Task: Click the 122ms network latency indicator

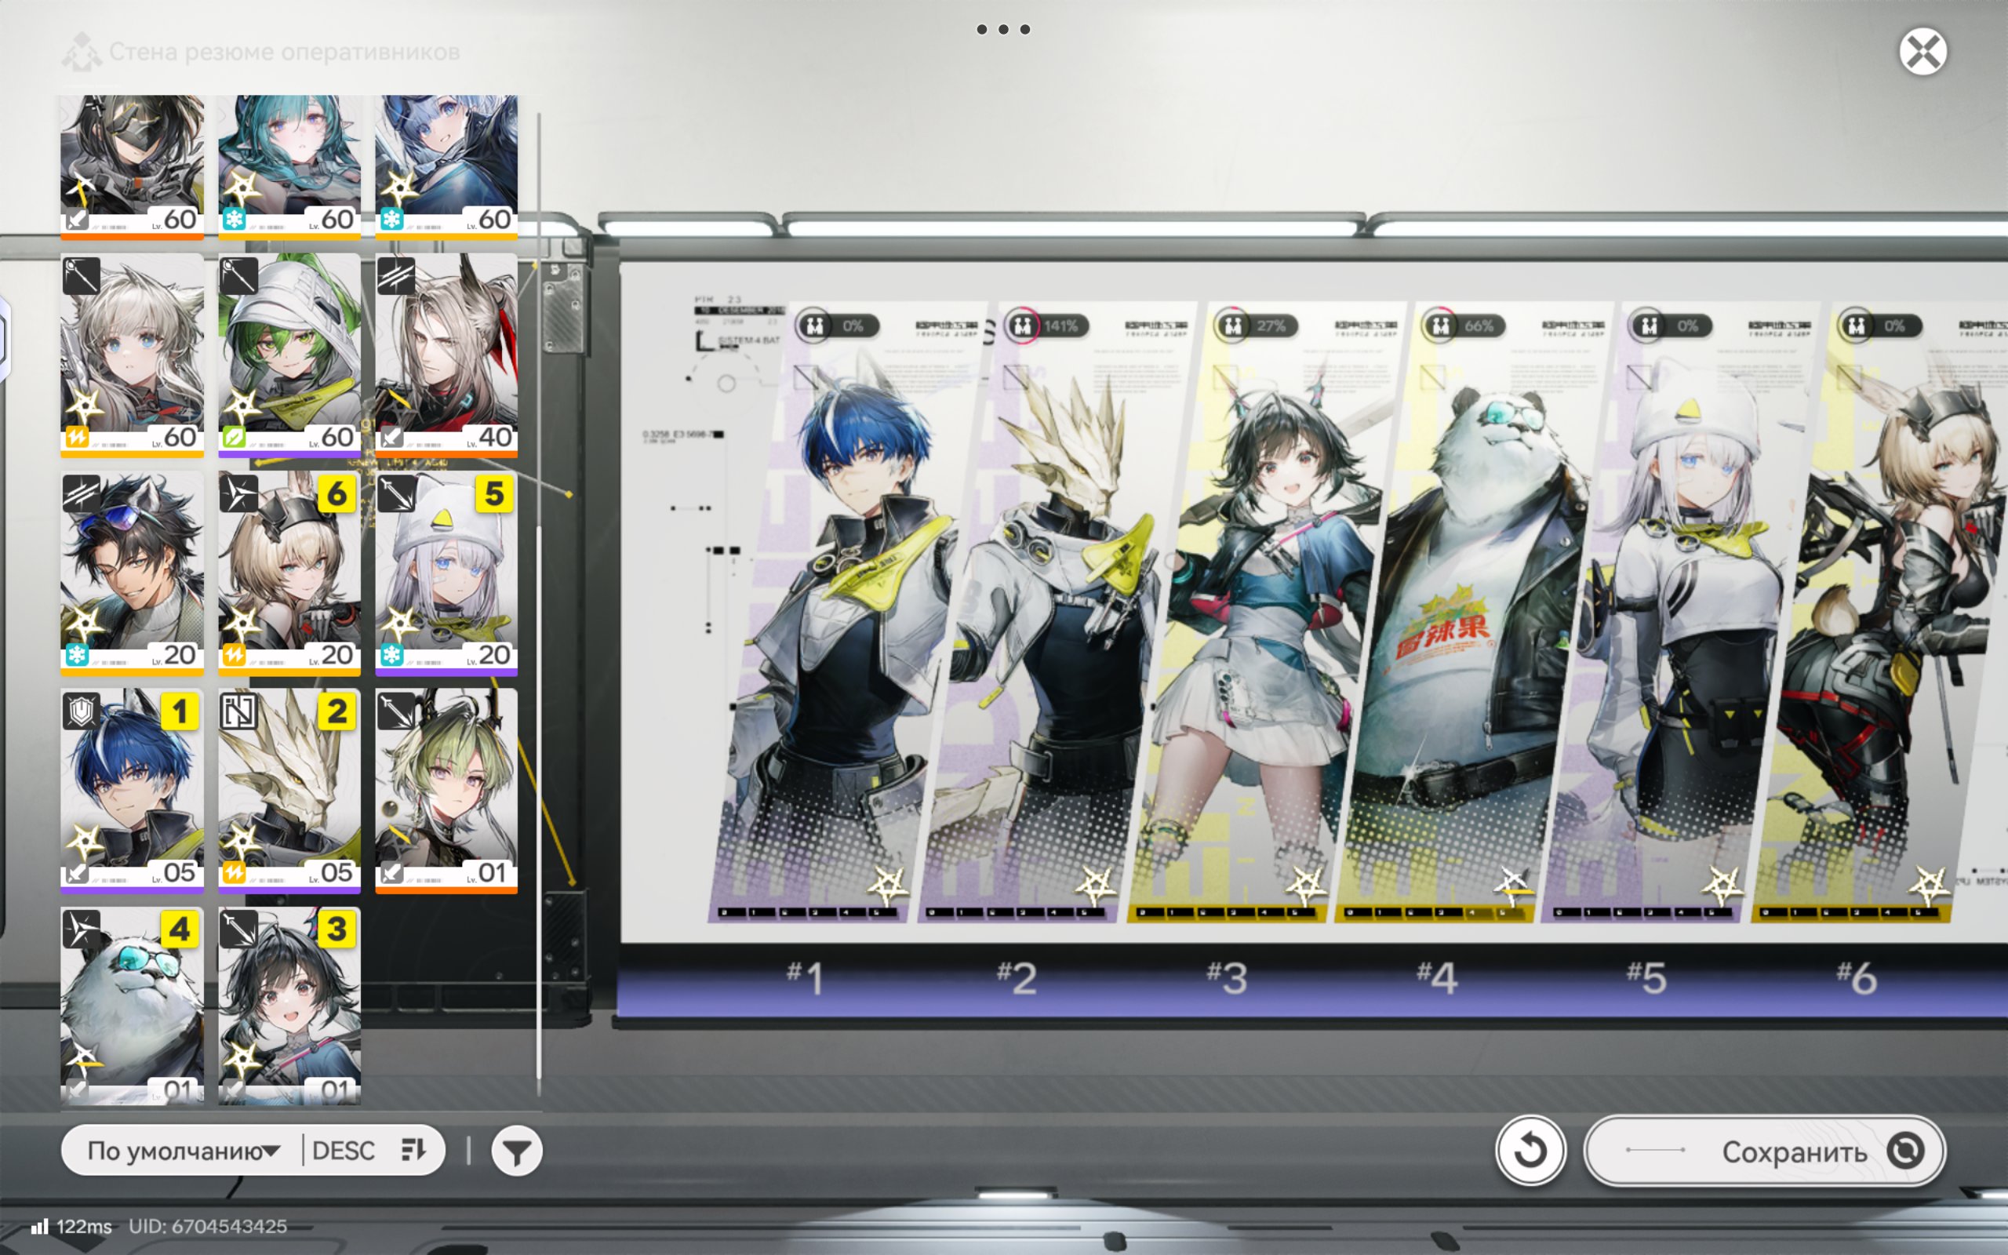Action: [x=72, y=1226]
